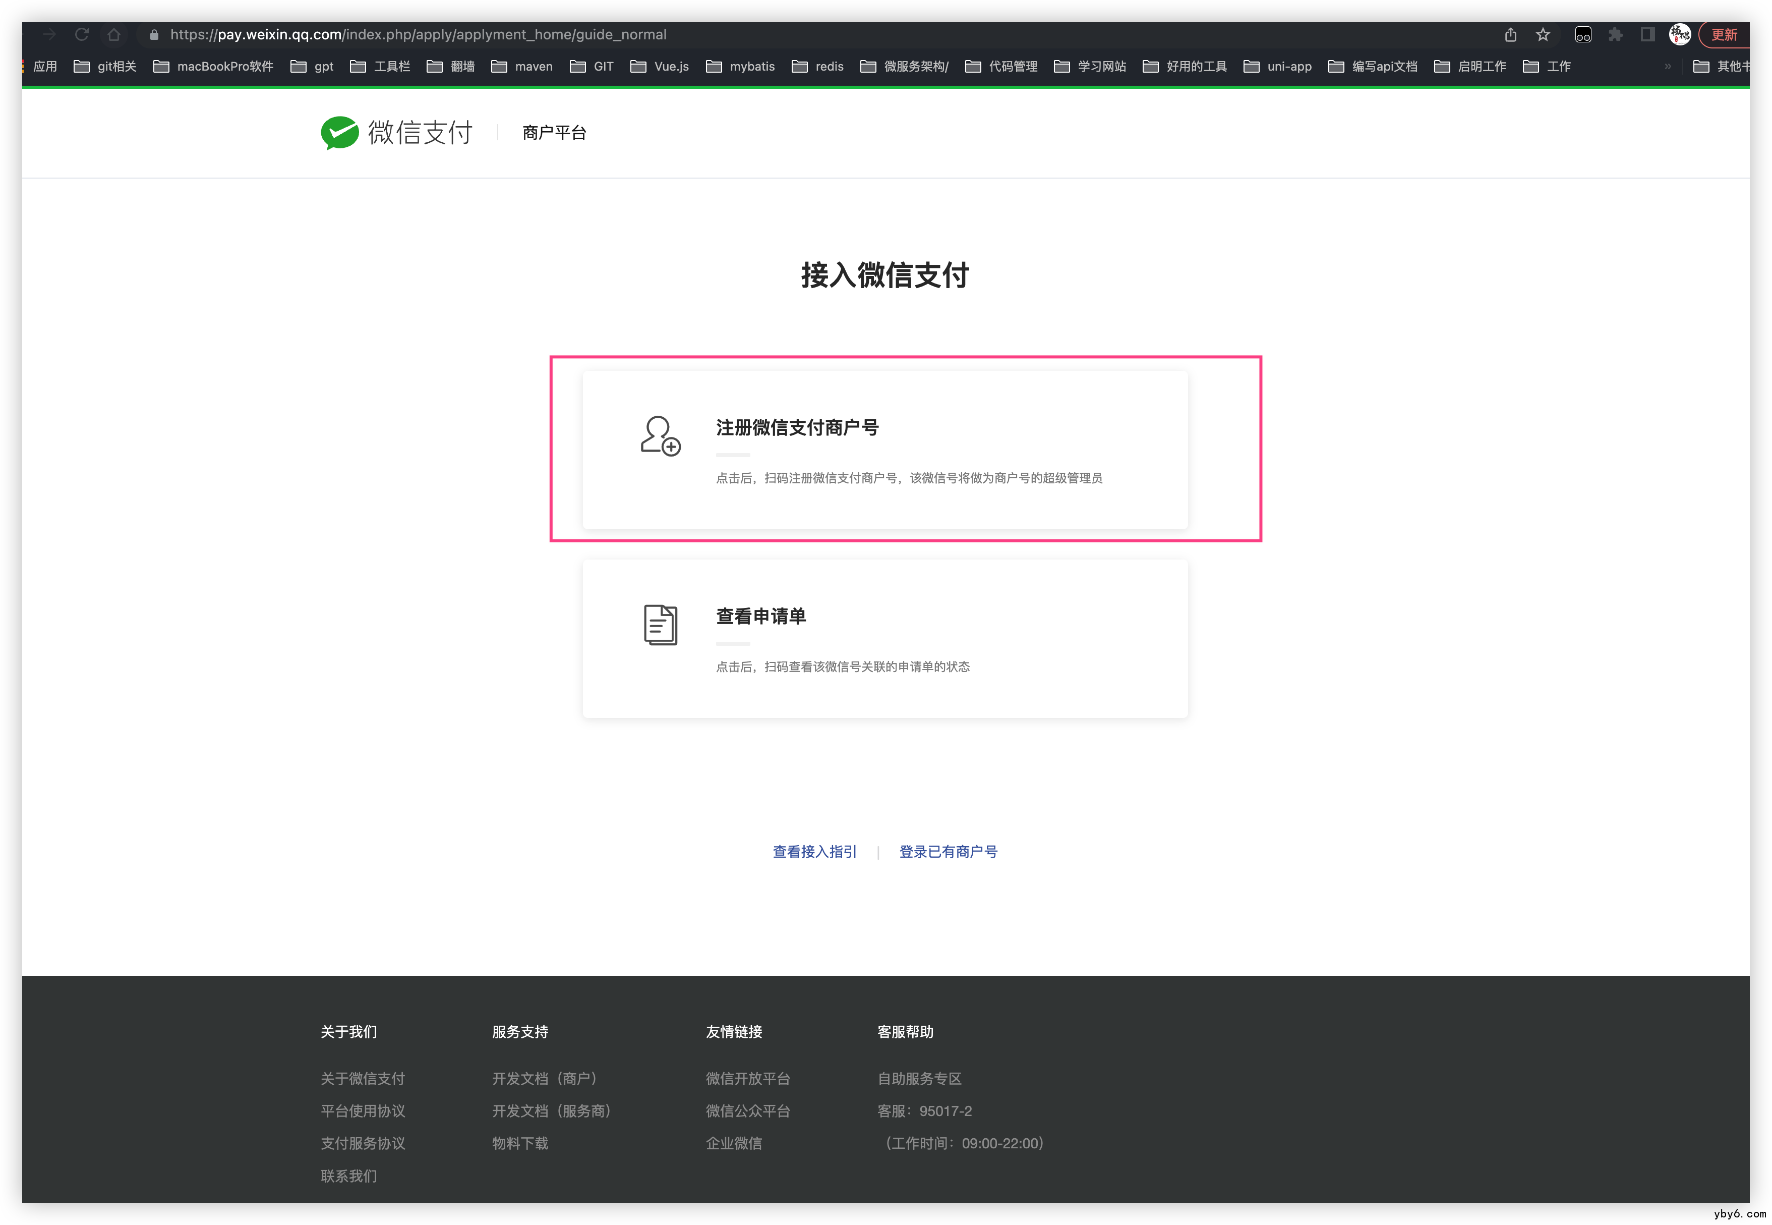1772x1225 pixels.
Task: Open the git相关 bookmark folder
Action: pyautogui.click(x=105, y=67)
